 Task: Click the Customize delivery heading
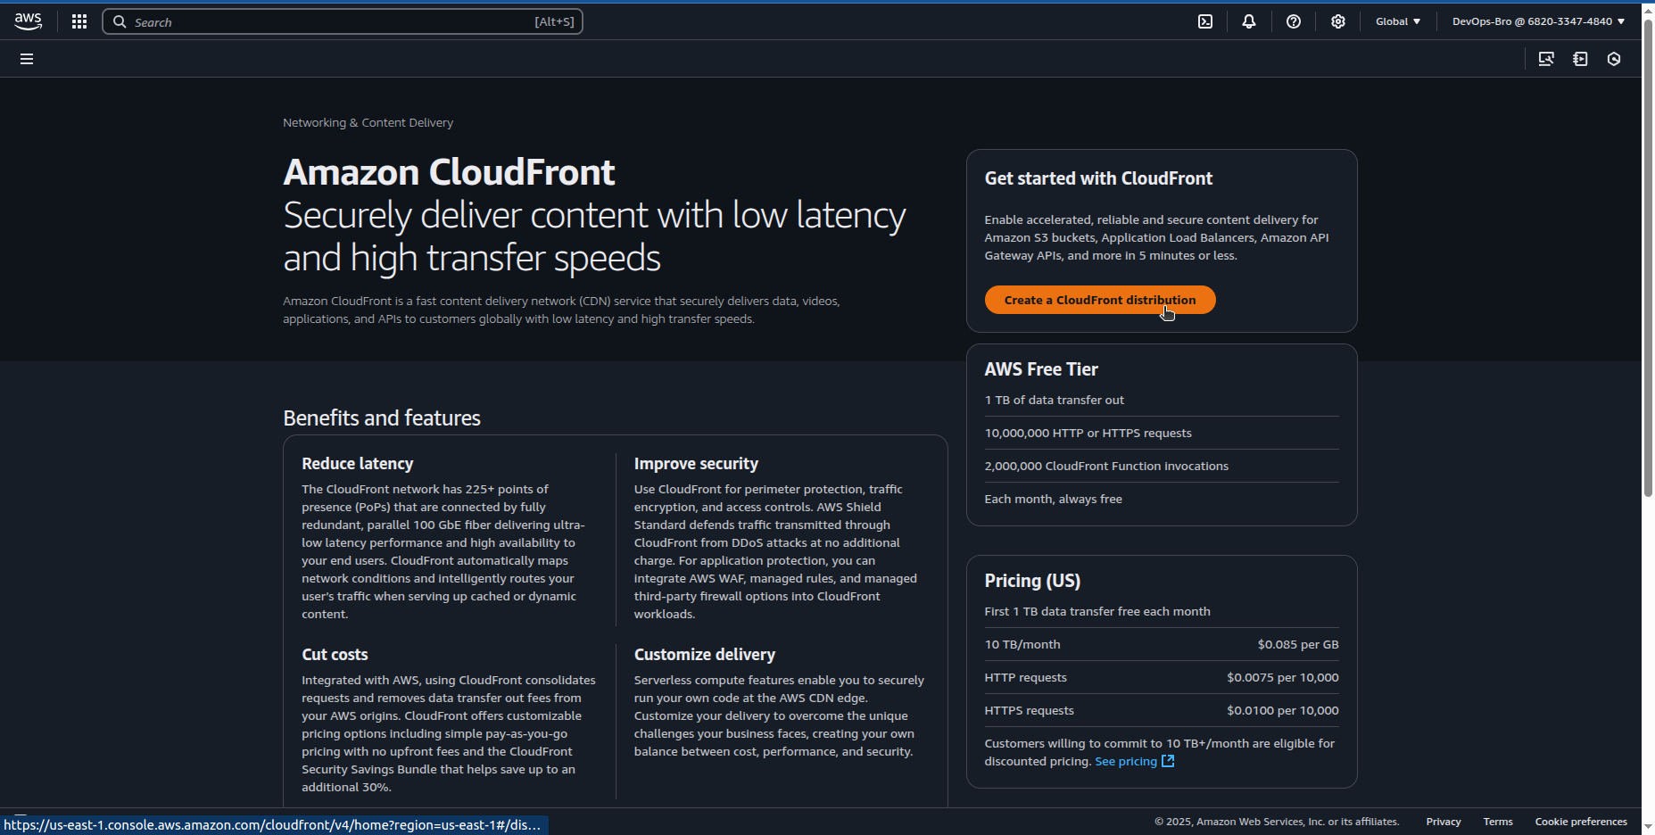tap(704, 655)
